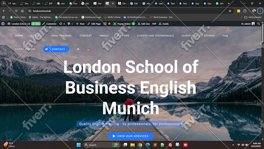The image size is (264, 149).
Task: Open the weather widget showing 77°F
Action: pos(9,145)
